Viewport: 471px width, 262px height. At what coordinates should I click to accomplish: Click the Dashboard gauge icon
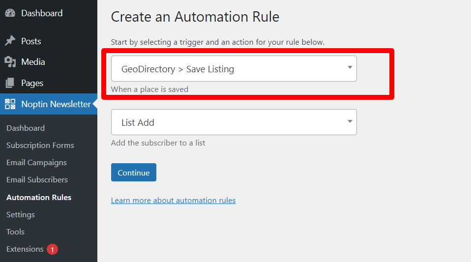[10, 13]
